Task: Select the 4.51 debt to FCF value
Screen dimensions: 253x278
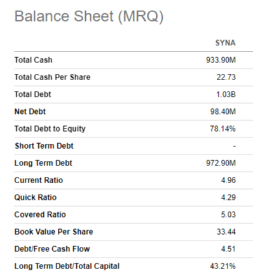Action: pos(228,249)
